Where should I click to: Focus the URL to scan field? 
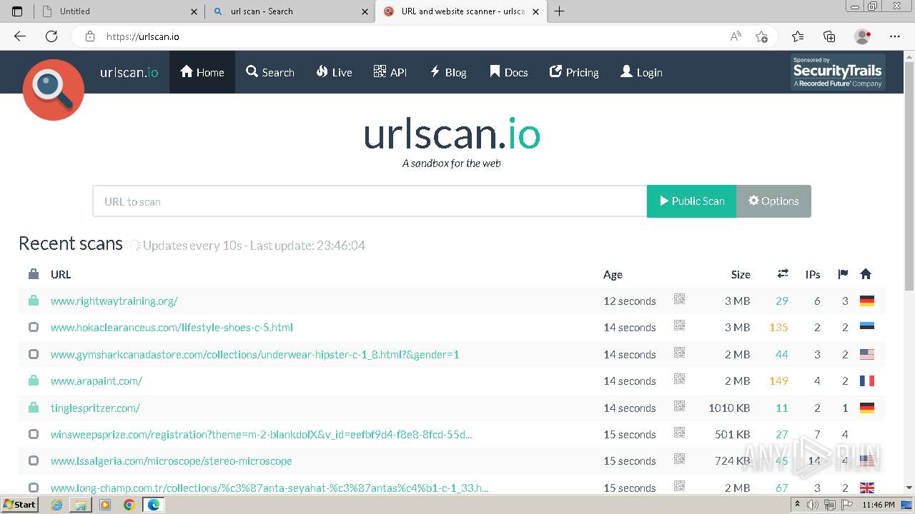(370, 201)
